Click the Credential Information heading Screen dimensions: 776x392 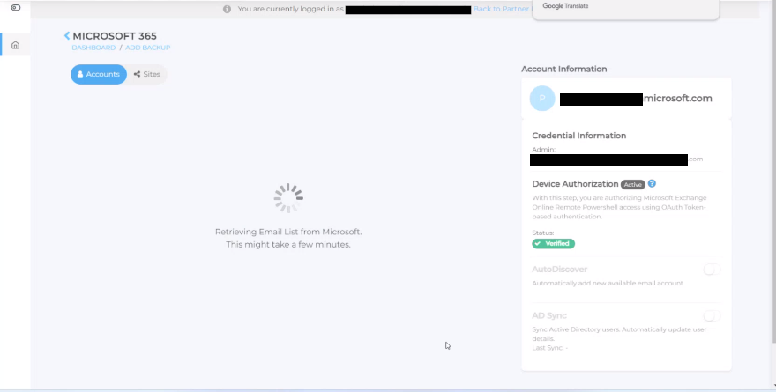579,136
